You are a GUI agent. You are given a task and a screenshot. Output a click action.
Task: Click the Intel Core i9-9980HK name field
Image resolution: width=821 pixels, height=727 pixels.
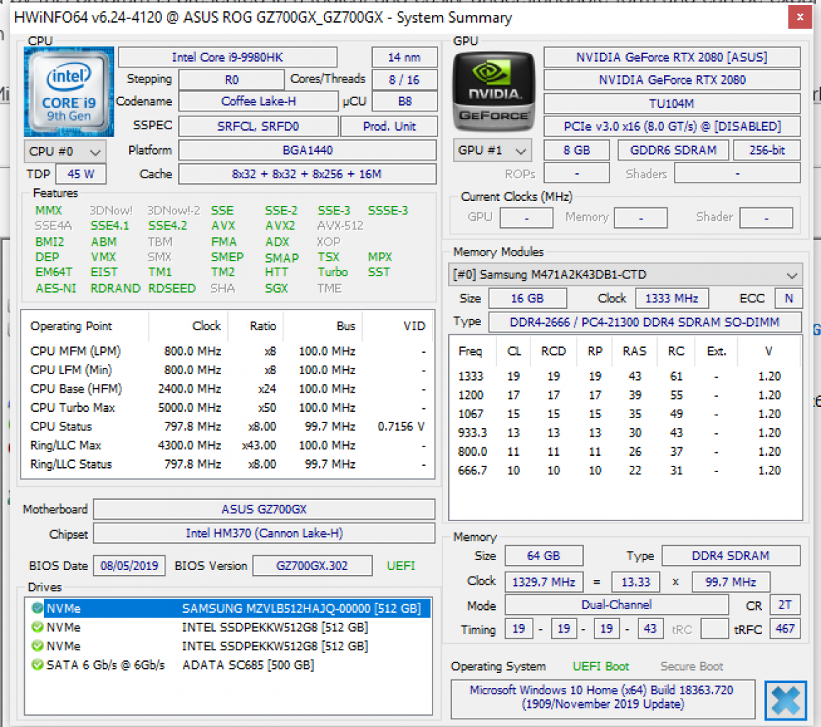point(228,57)
